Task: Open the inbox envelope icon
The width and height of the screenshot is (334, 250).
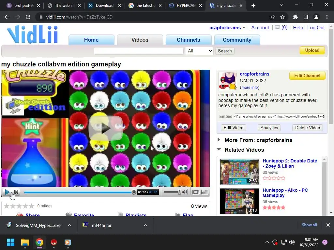Action: (277, 27)
